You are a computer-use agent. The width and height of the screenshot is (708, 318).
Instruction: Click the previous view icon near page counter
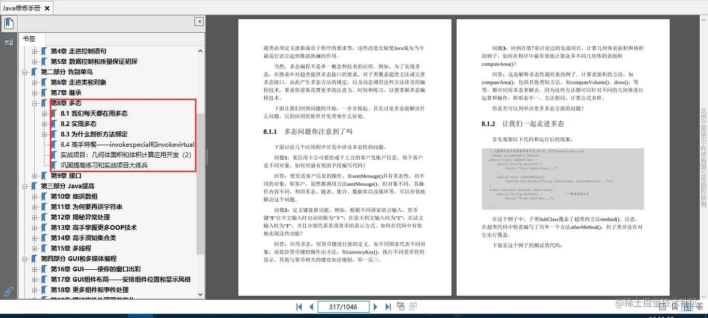pyautogui.click(x=400, y=307)
